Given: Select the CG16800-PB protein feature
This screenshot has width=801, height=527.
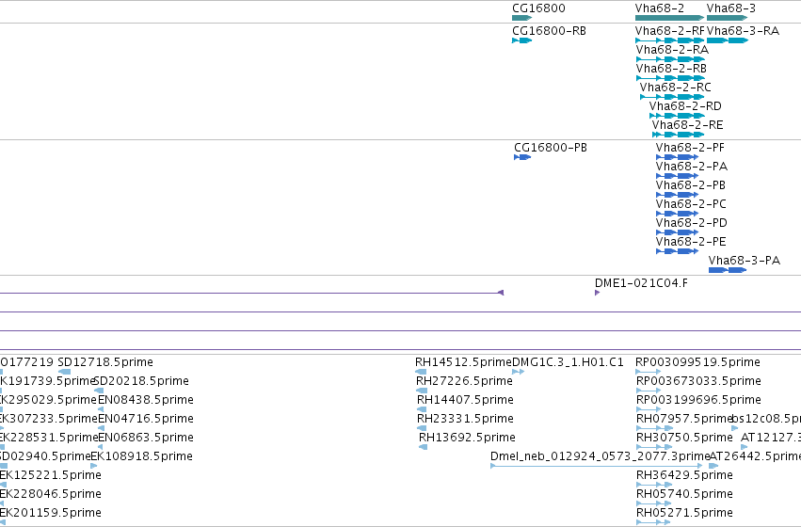Looking at the screenshot, I should pos(551,148).
